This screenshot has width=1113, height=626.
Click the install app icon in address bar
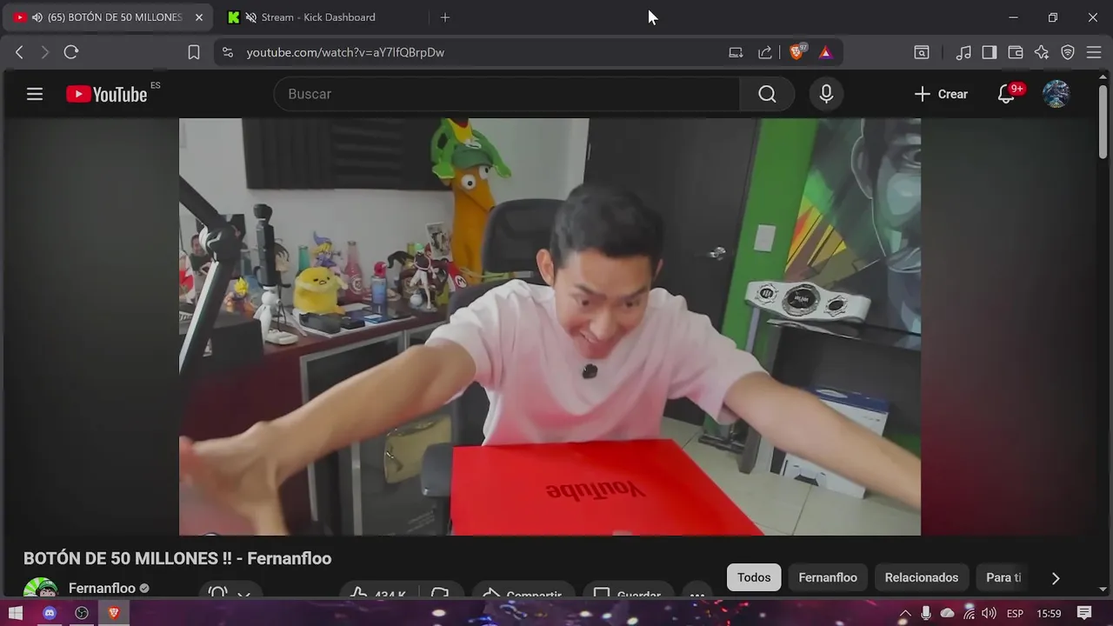pyautogui.click(x=736, y=52)
